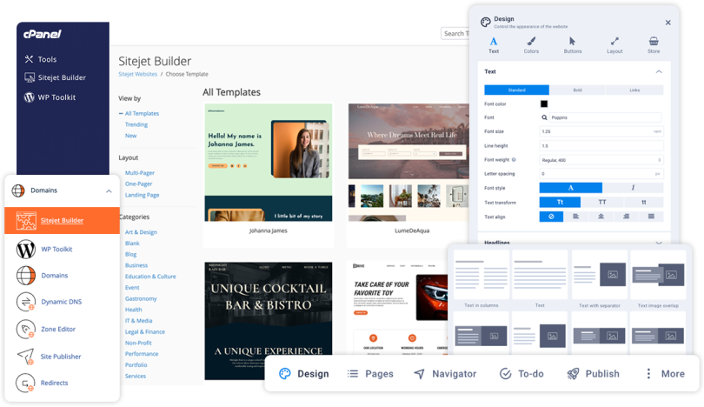This screenshot has height=407, width=704.
Task: Click the Font color black swatch
Action: coord(544,104)
